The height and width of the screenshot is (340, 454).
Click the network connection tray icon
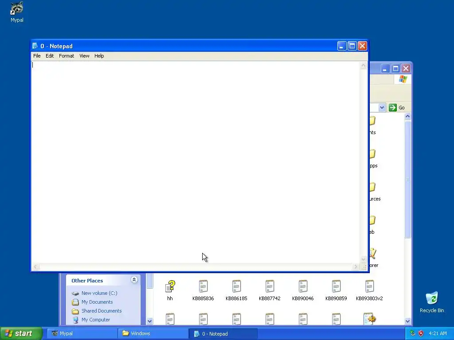(413, 333)
